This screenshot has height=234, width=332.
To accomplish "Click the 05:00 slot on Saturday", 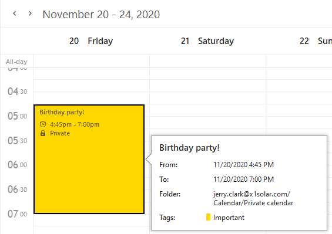I will (207, 123).
